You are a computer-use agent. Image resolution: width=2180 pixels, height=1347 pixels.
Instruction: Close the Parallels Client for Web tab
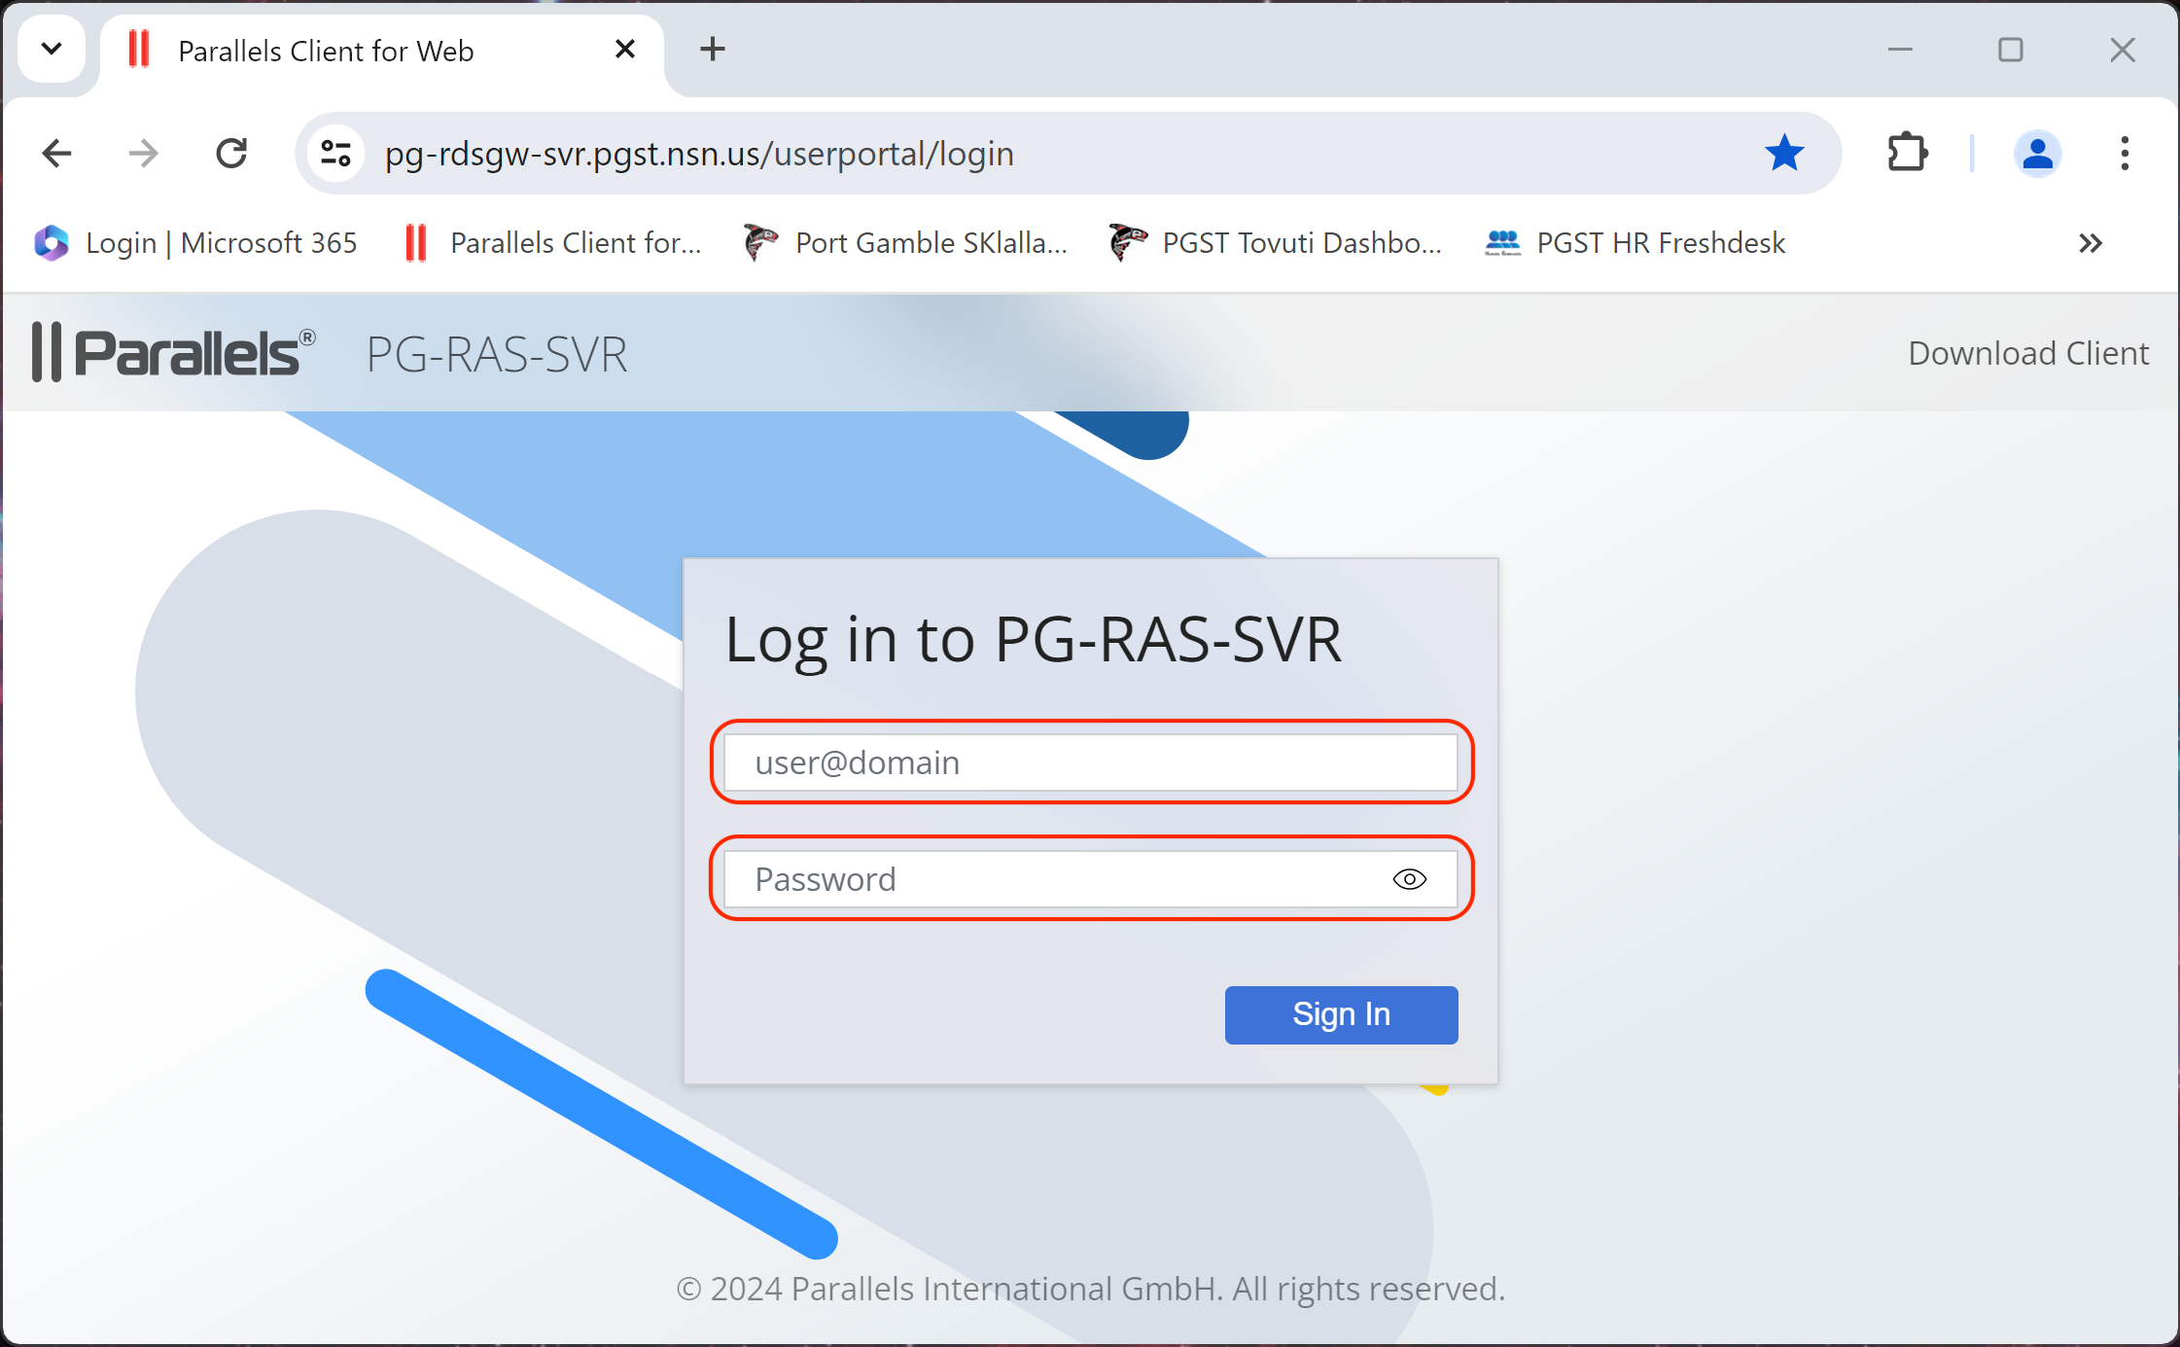point(625,49)
